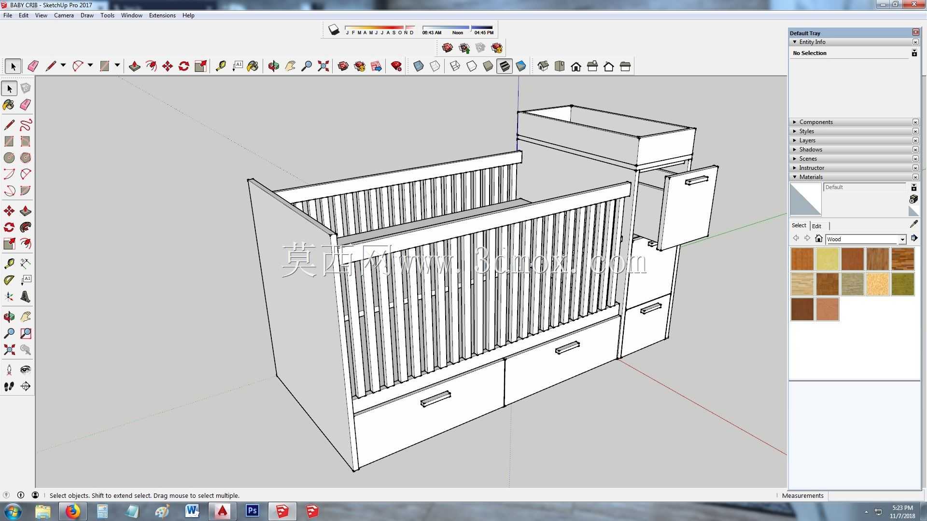The height and width of the screenshot is (521, 927).
Task: Select the Make Component tool in left toolbar
Action: (x=26, y=88)
